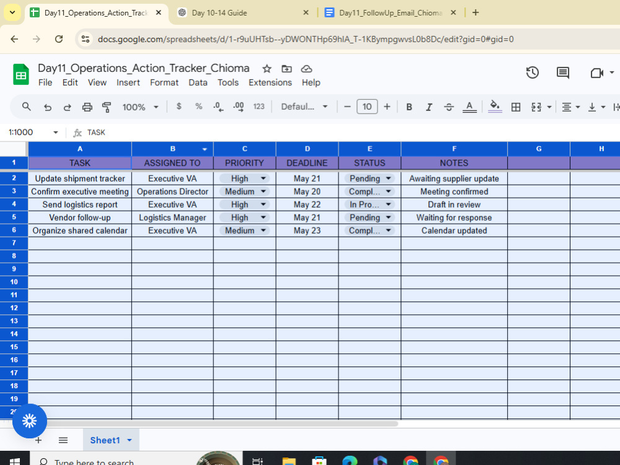Start a Meet call camera icon
The image size is (620, 465).
tap(596, 73)
